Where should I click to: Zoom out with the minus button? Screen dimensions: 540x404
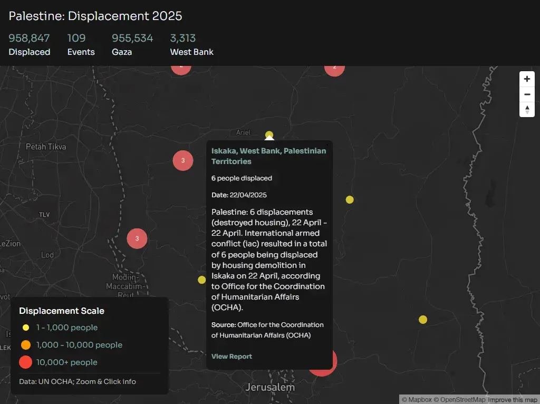527,94
